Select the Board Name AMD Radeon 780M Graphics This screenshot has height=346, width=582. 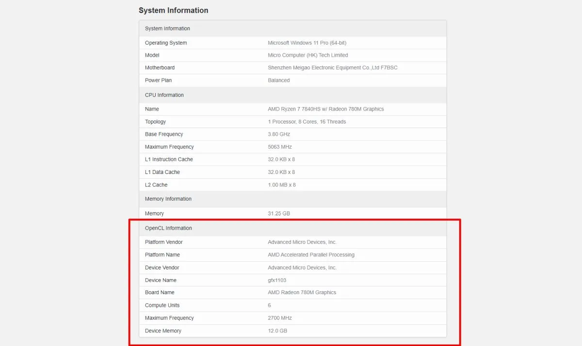(x=302, y=293)
